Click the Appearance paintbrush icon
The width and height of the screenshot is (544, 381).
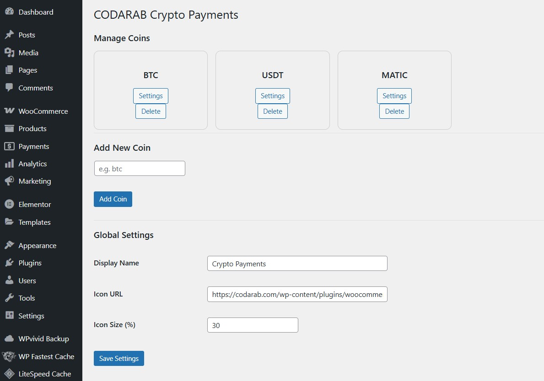9,245
